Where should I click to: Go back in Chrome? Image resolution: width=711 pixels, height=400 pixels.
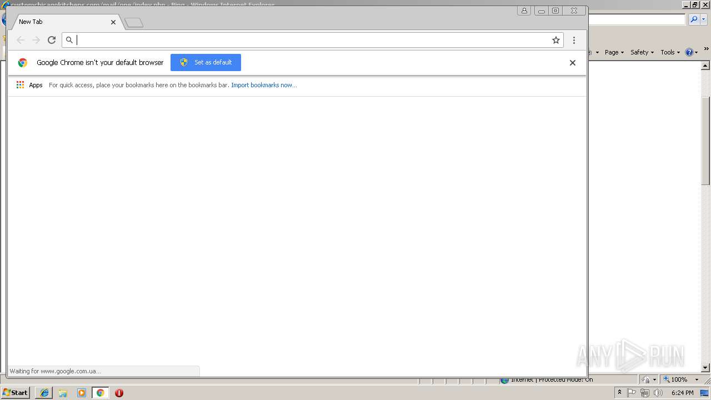[x=21, y=40]
